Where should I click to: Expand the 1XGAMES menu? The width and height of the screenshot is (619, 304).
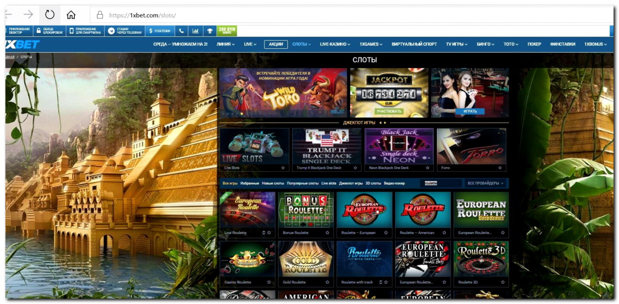point(371,44)
